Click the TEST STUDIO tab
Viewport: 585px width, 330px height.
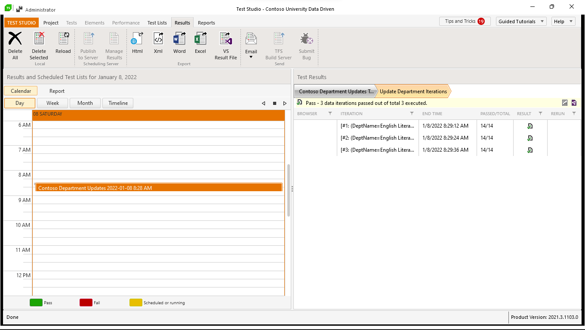[x=22, y=23]
